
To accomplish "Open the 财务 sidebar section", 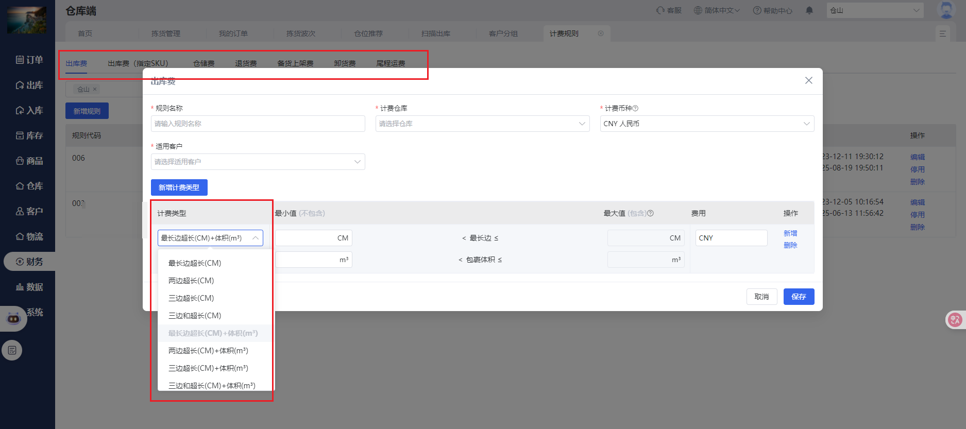I will click(29, 262).
